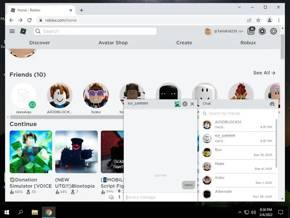
Task: Click the Send a message input
Action: pos(161,197)
